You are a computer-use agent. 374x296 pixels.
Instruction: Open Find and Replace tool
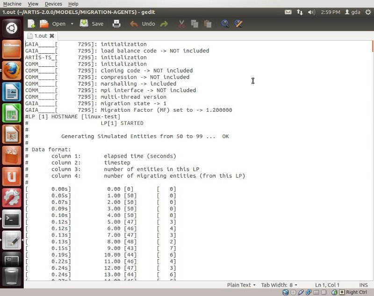point(238,23)
